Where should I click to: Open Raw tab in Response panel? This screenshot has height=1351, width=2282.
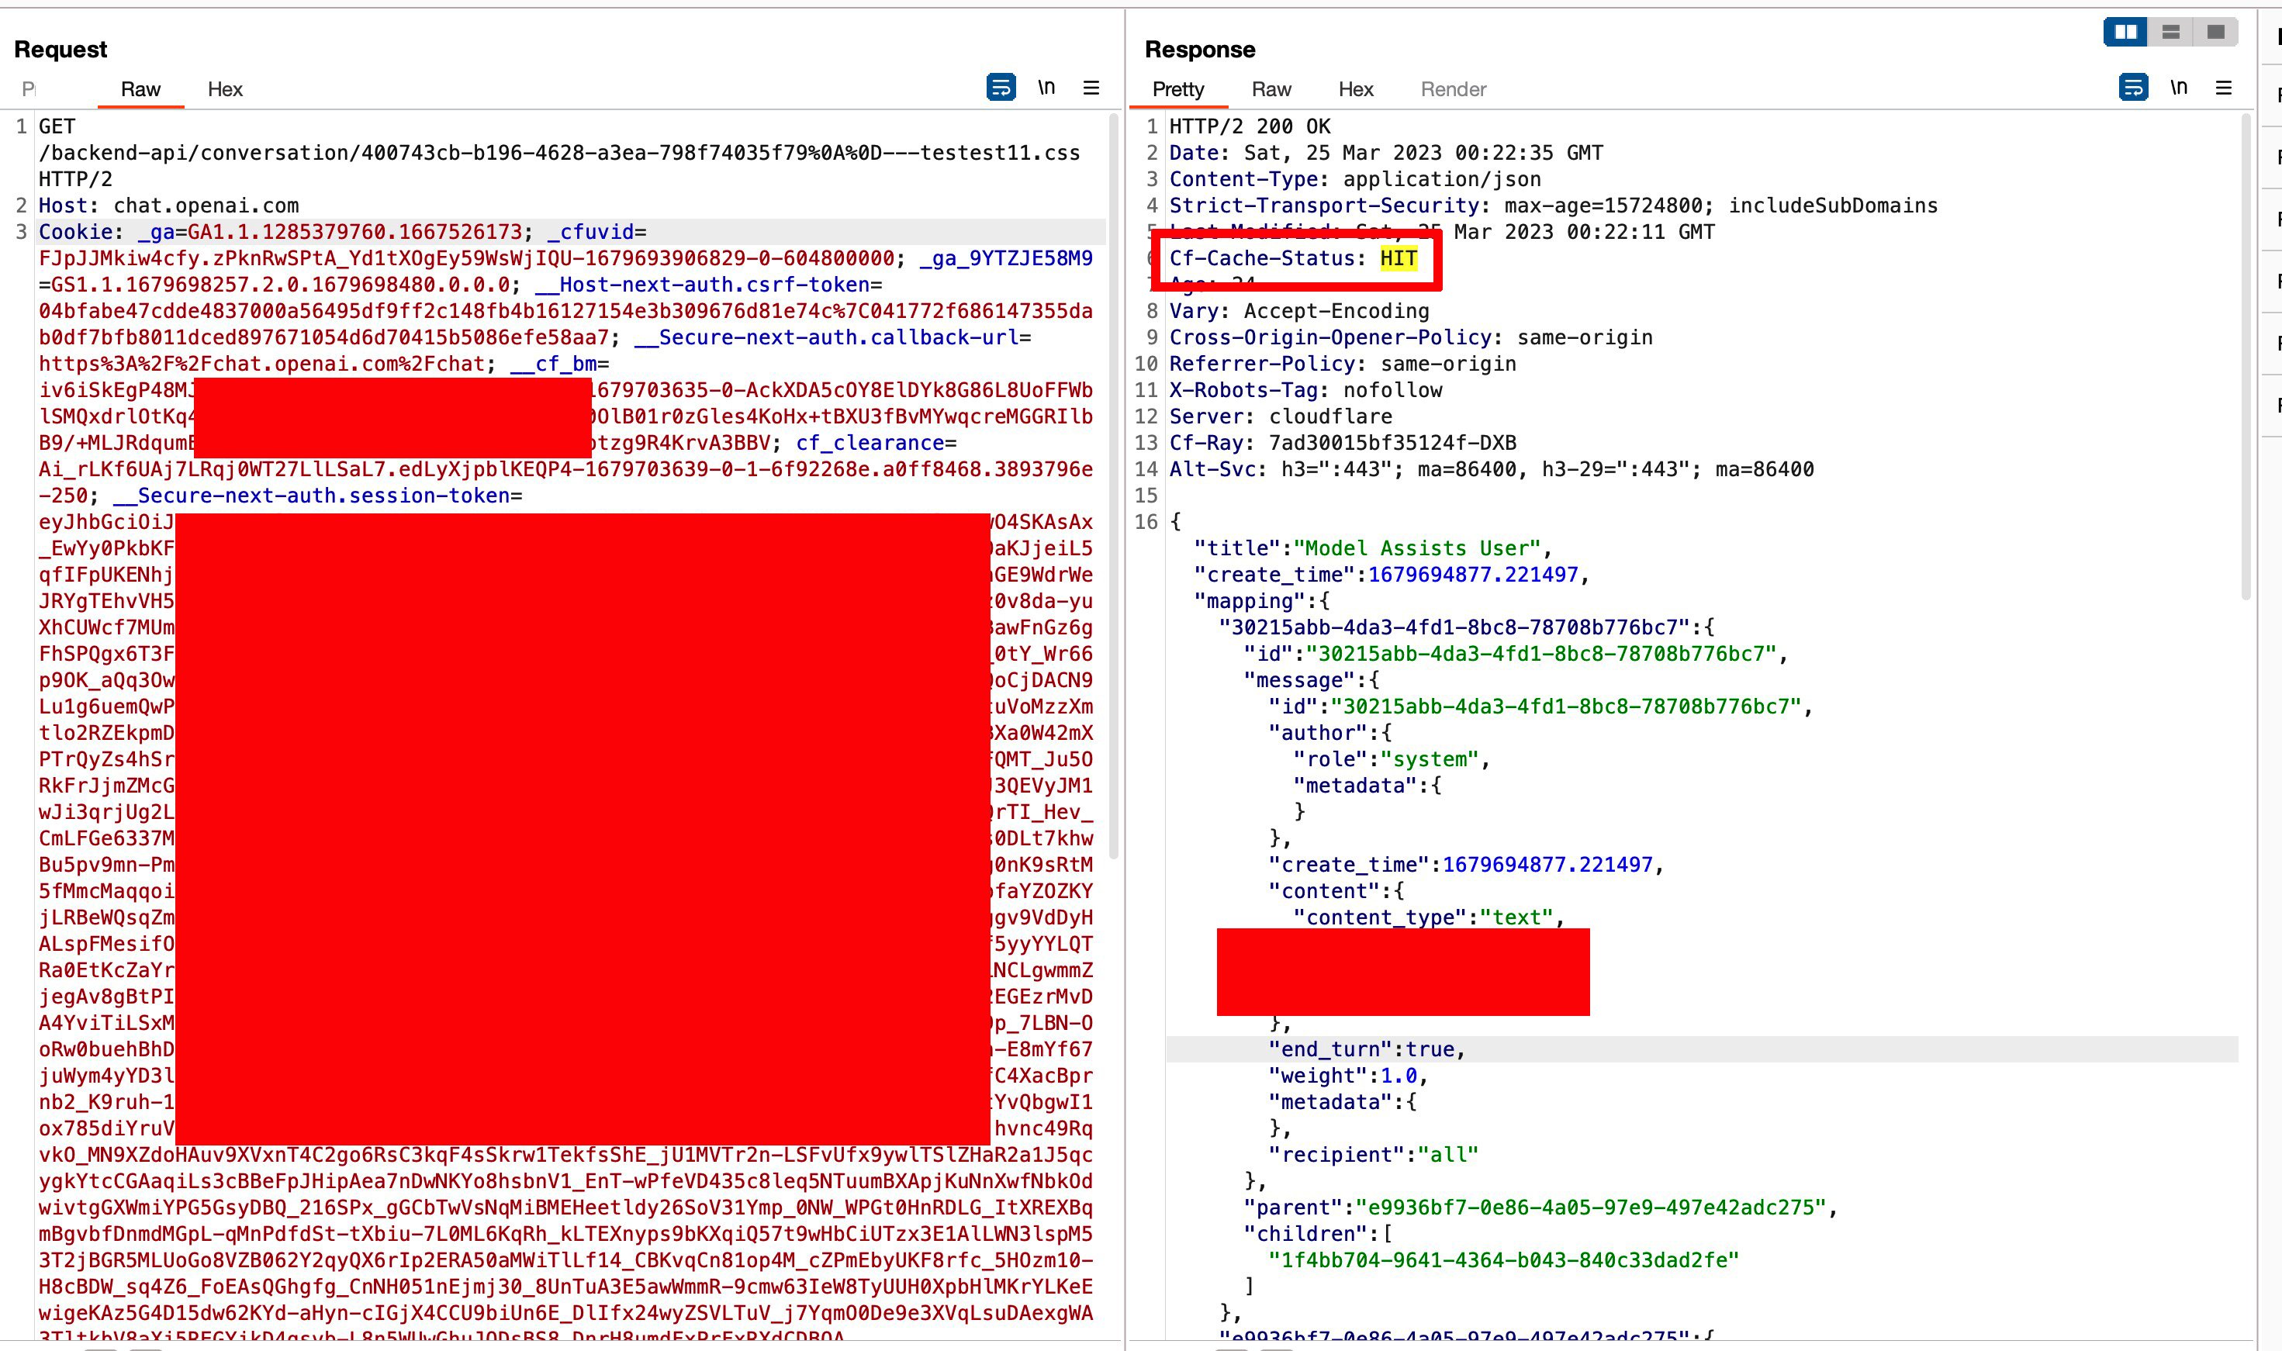[1271, 89]
